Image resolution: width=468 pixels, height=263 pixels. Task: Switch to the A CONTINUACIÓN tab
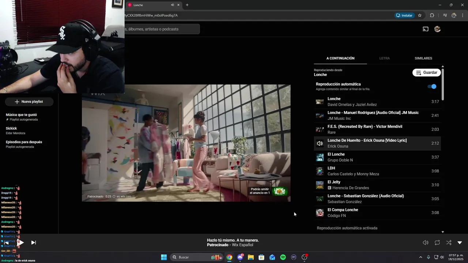click(340, 58)
